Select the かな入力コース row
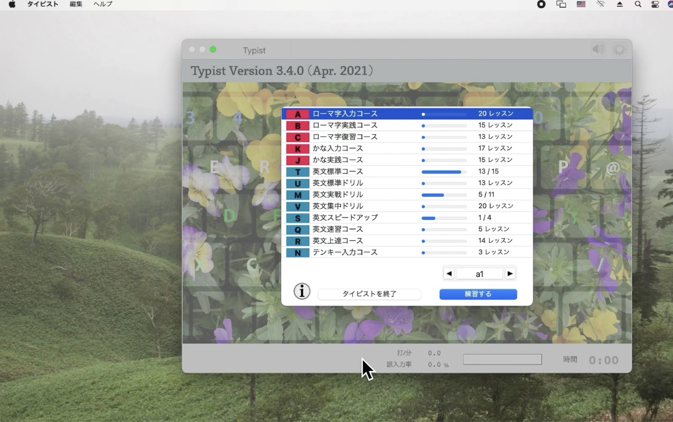 coord(338,148)
